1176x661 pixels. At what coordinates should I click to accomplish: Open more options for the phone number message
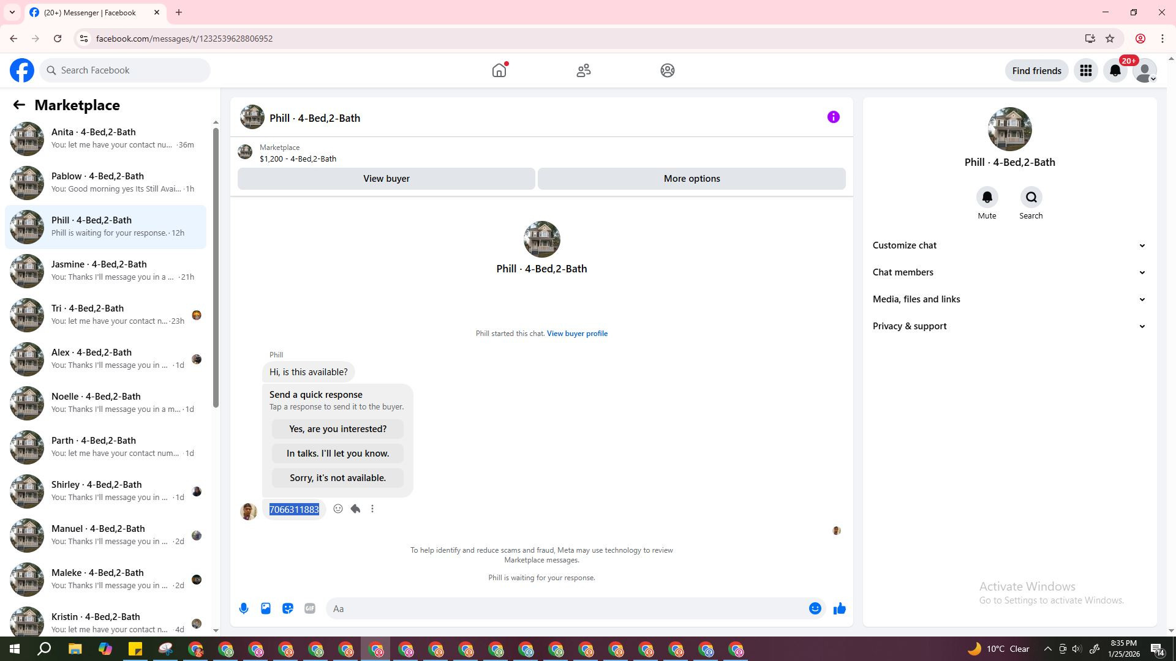tap(372, 509)
